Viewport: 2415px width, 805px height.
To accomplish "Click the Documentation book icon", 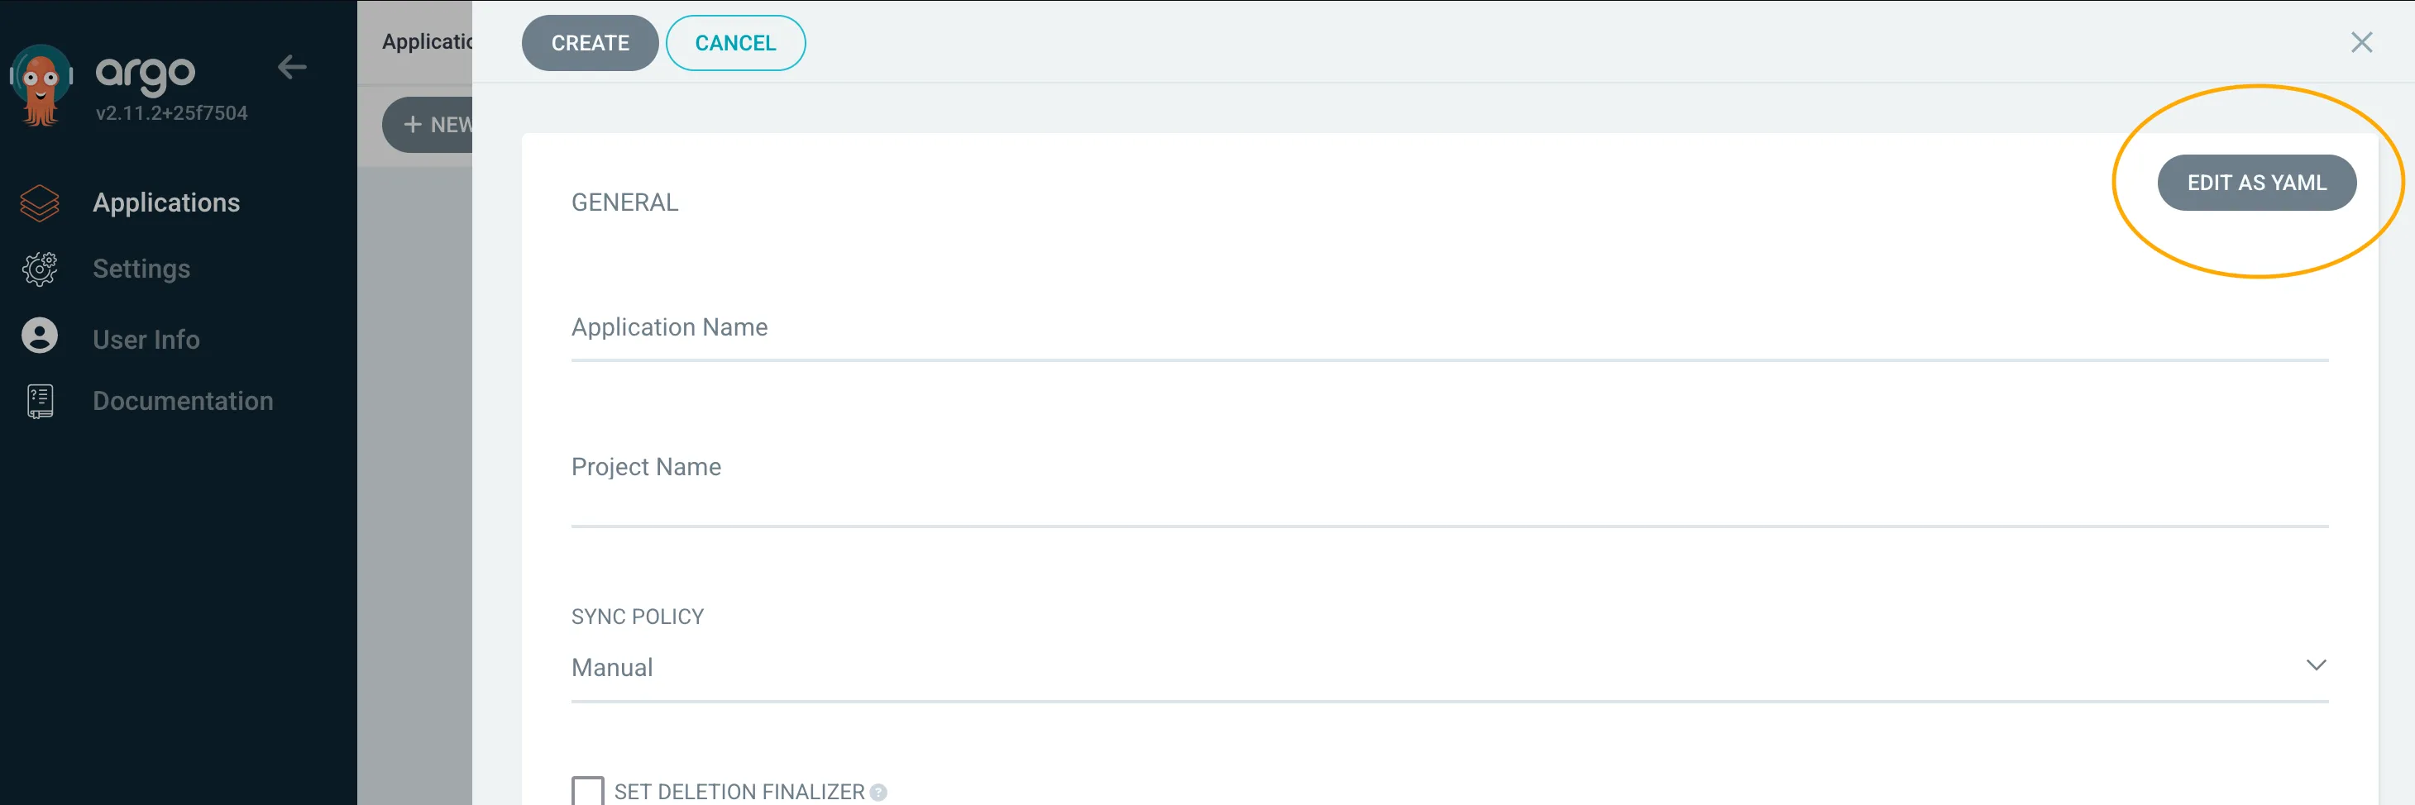I will point(40,401).
